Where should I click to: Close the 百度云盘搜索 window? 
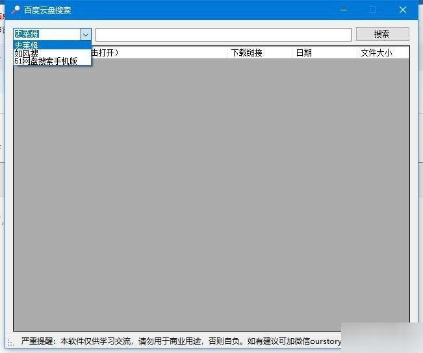pos(403,10)
